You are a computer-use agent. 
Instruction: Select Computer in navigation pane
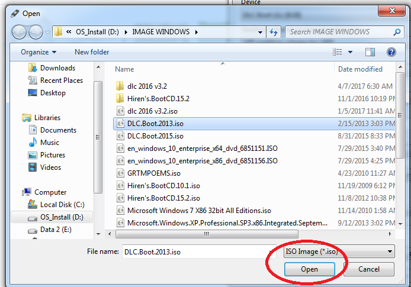tap(44, 192)
